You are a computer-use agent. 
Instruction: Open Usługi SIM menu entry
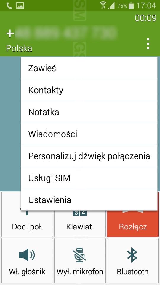coord(89,178)
